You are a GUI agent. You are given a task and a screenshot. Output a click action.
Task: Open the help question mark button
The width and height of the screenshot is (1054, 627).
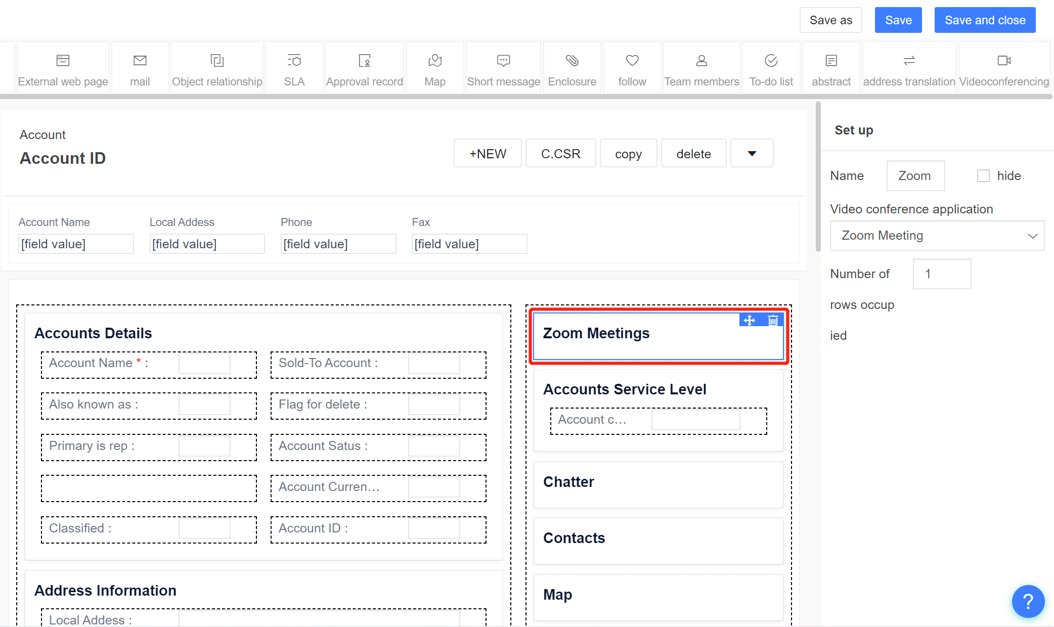click(x=1028, y=601)
